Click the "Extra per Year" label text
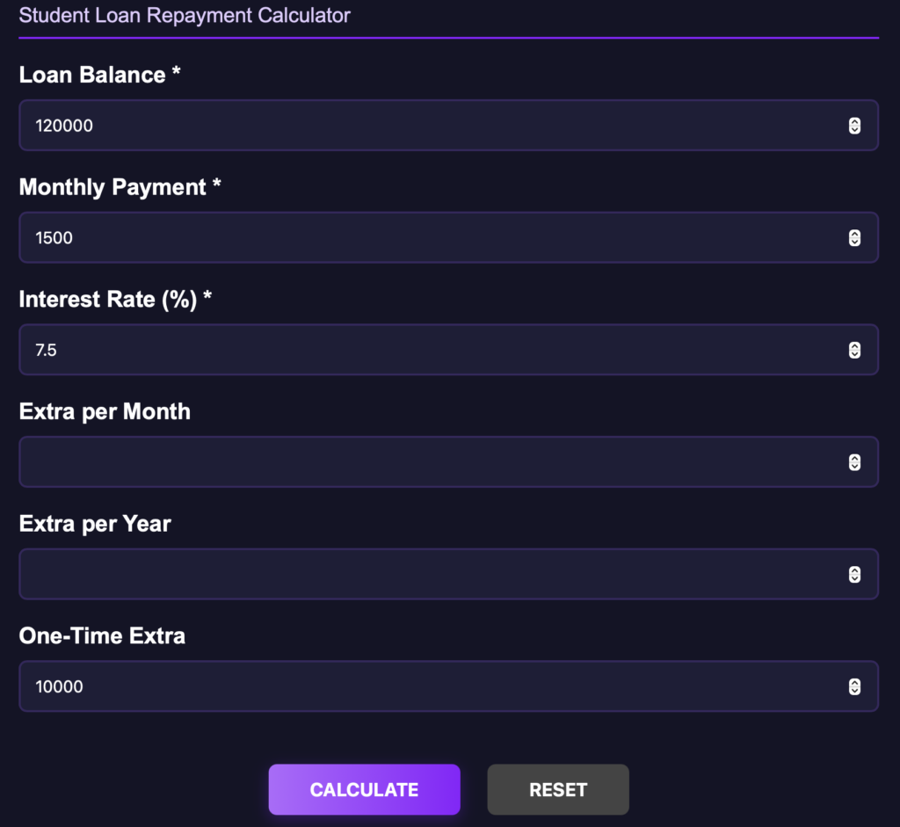 point(95,524)
